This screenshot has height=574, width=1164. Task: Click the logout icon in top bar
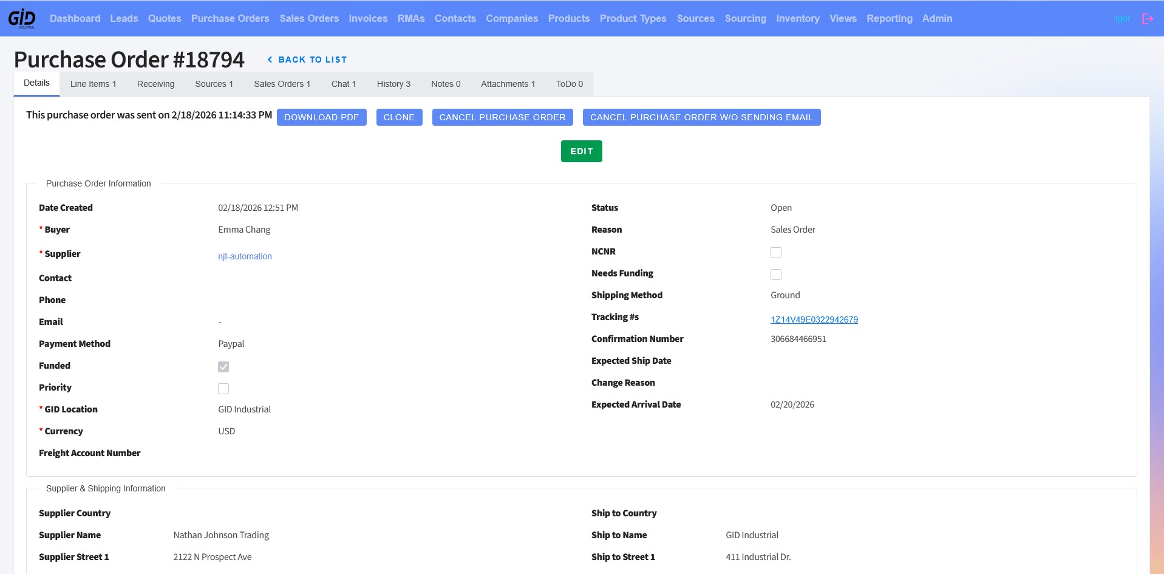[1147, 19]
